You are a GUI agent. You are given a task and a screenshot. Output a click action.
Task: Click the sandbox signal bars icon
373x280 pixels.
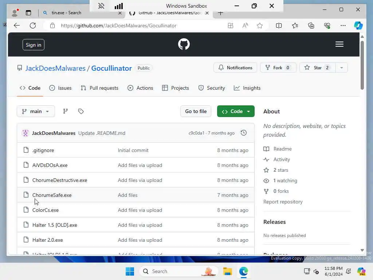[119, 6]
